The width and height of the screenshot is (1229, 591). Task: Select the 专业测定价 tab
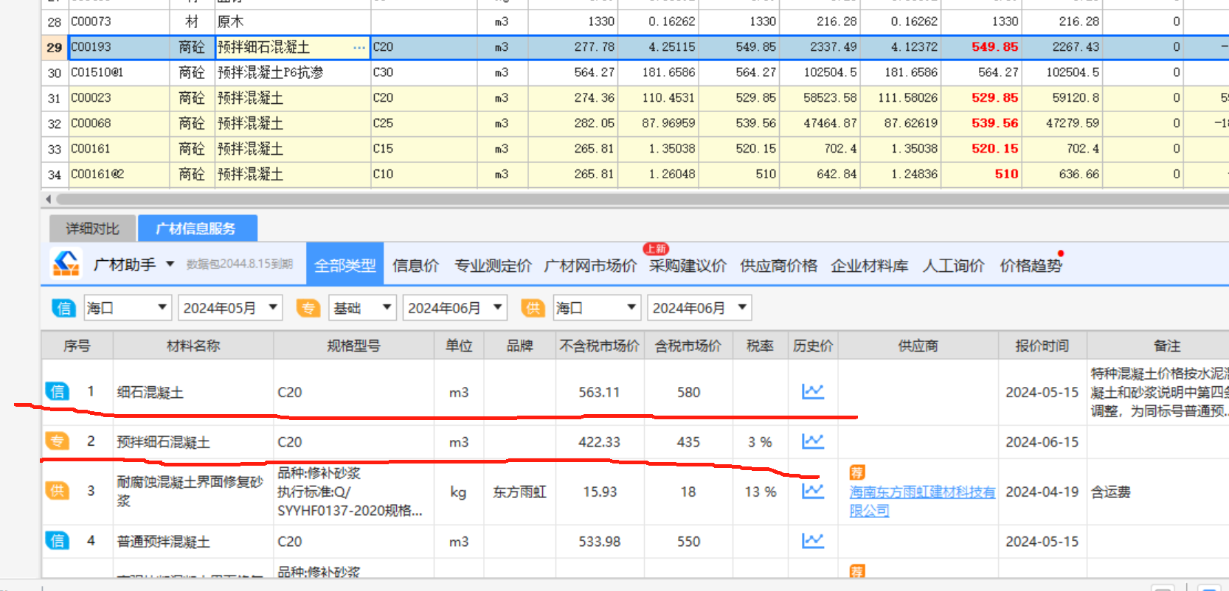493,265
